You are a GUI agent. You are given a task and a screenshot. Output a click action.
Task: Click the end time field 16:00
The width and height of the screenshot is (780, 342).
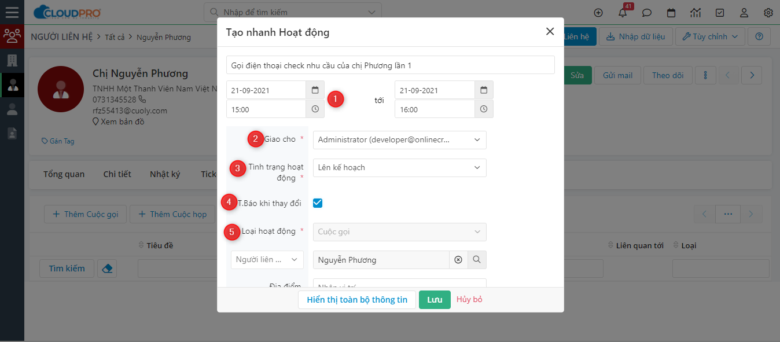pyautogui.click(x=435, y=109)
